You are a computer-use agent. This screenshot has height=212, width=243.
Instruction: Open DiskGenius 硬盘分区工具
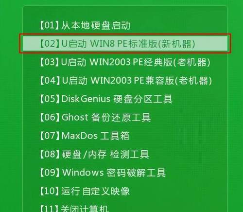(106, 99)
